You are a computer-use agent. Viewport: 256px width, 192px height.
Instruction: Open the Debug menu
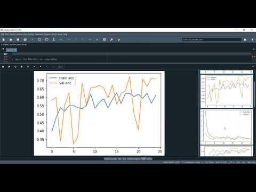pos(31,34)
